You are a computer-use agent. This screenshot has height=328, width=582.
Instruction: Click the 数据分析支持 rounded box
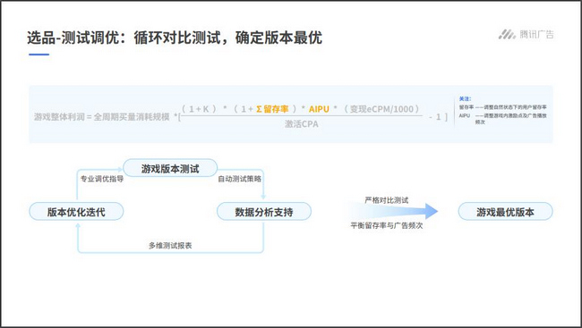tap(264, 212)
